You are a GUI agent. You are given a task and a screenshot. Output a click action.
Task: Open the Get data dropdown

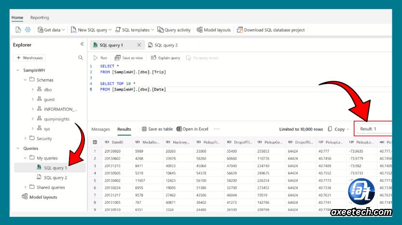click(x=51, y=30)
